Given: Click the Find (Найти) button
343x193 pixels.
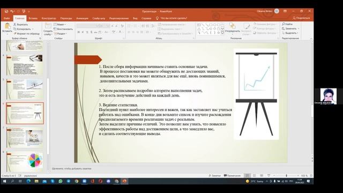Looking at the screenshot, I should pyautogui.click(x=287, y=24).
